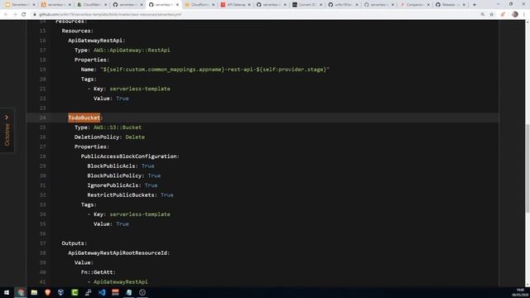Image resolution: width=530 pixels, height=298 pixels.
Task: Open the Chrome profile avatar
Action: (x=515, y=15)
